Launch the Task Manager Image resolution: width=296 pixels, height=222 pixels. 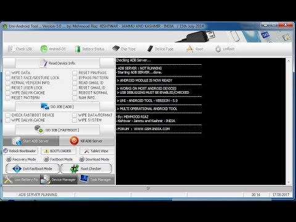(96, 179)
